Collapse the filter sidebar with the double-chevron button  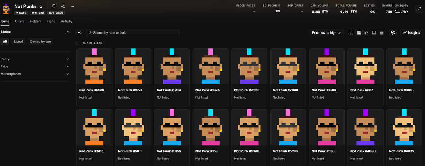pyautogui.click(x=79, y=32)
